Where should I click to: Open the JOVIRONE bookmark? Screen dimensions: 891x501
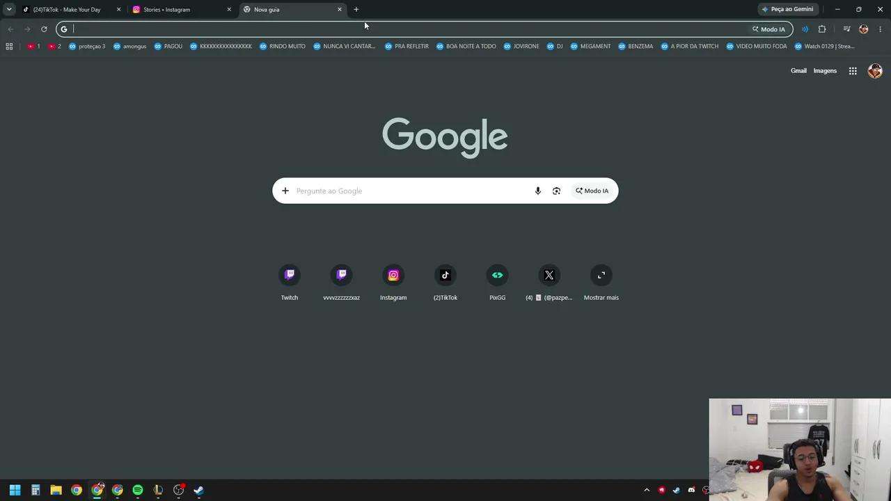[x=521, y=47]
